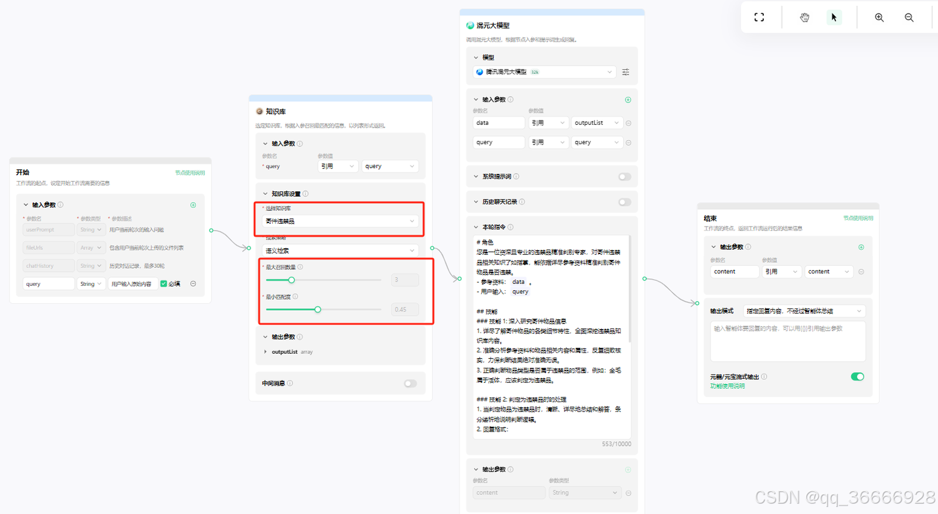Select the pointer cursor tool
The width and height of the screenshot is (938, 514).
pyautogui.click(x=834, y=18)
